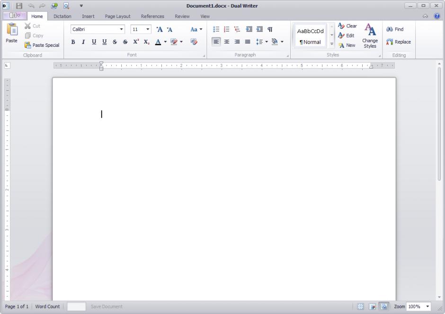Apply superscript formatting
This screenshot has width=445, height=314.
pos(136,42)
